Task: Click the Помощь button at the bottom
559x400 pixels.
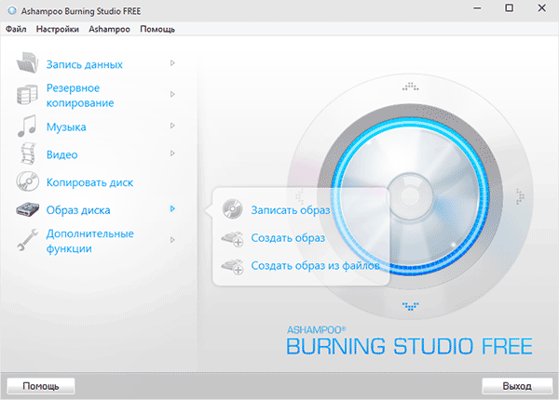Action: coord(41,386)
